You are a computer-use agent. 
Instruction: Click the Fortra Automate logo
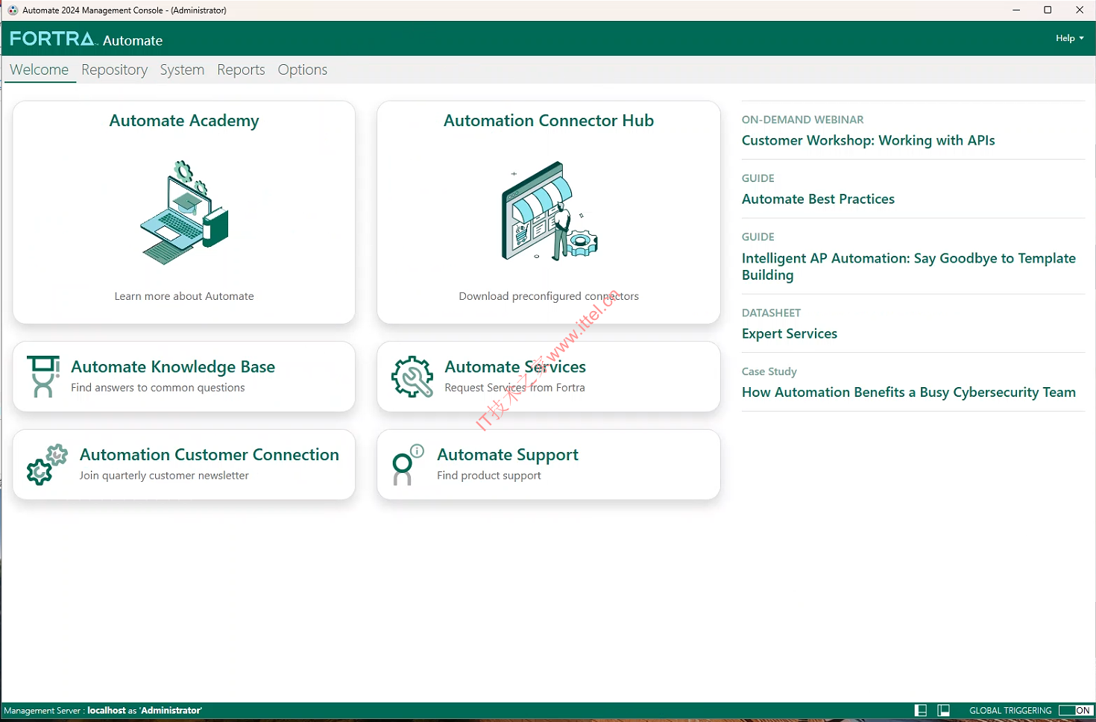tap(86, 39)
